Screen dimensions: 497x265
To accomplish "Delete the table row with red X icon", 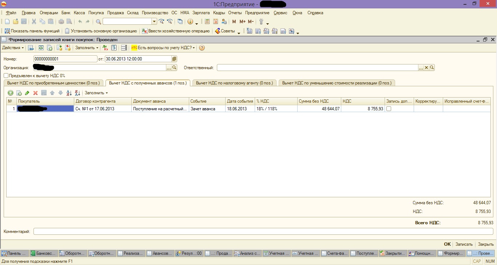I will (x=36, y=93).
